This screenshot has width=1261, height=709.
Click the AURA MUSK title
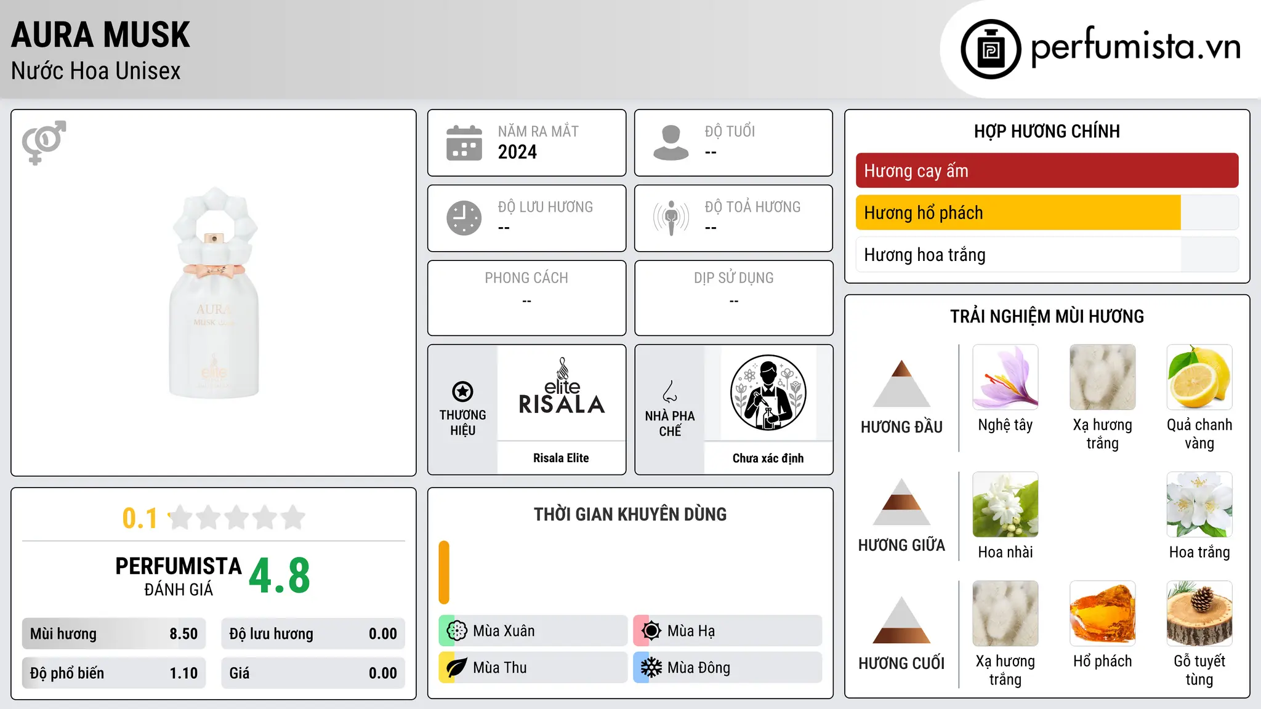click(100, 34)
